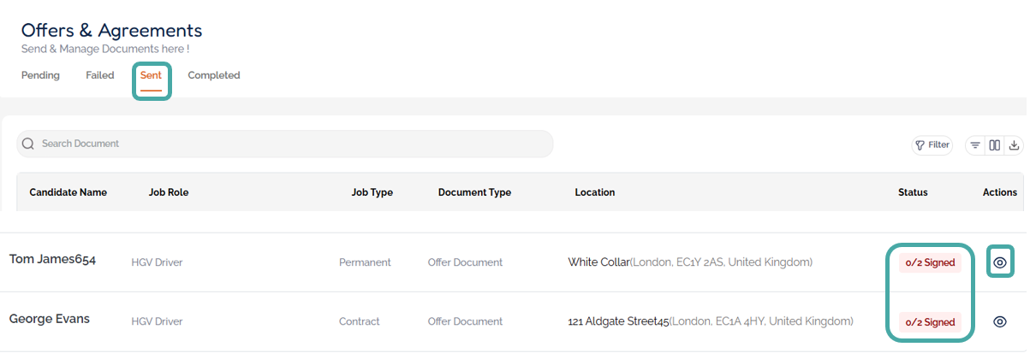Sort by Job Role column header
This screenshot has width=1030, height=353.
tap(169, 192)
